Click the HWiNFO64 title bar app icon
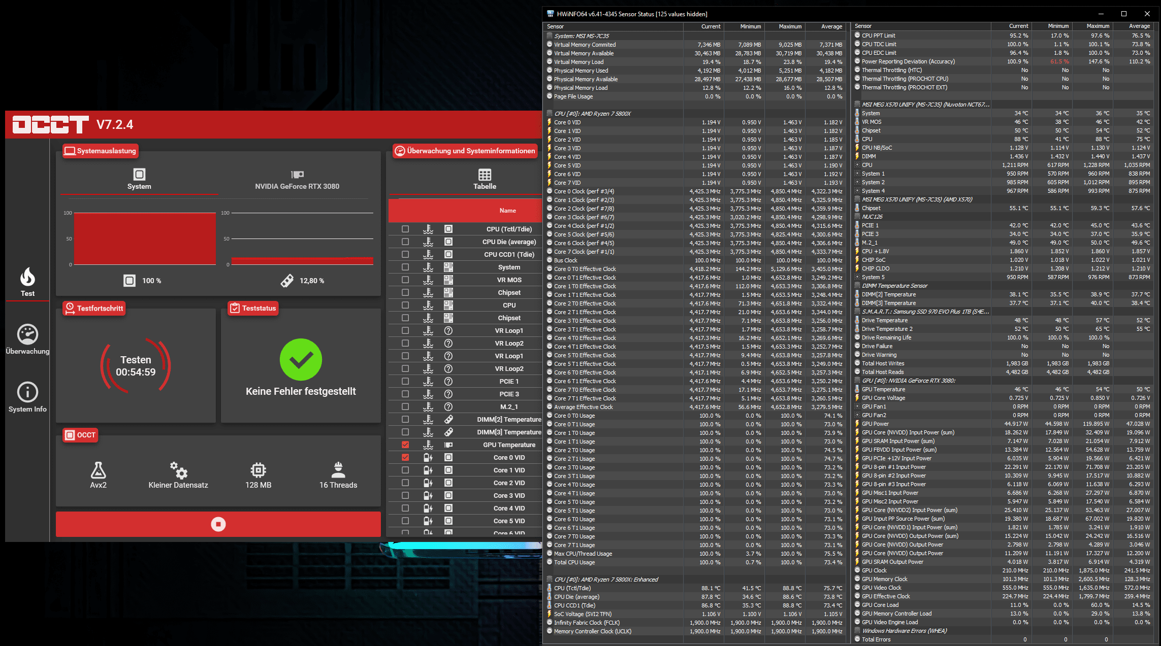 550,14
